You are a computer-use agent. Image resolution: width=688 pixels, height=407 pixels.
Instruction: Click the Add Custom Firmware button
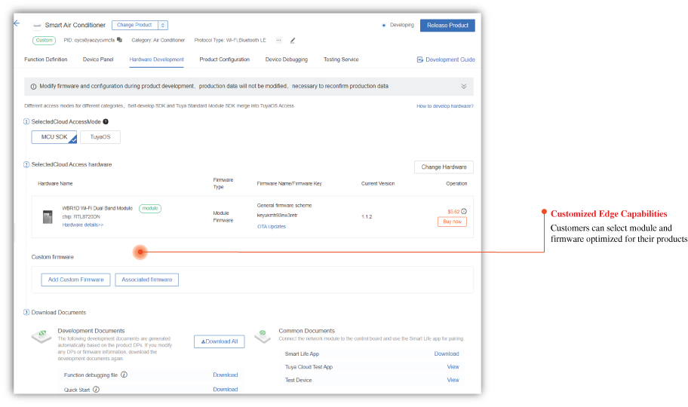pyautogui.click(x=75, y=280)
